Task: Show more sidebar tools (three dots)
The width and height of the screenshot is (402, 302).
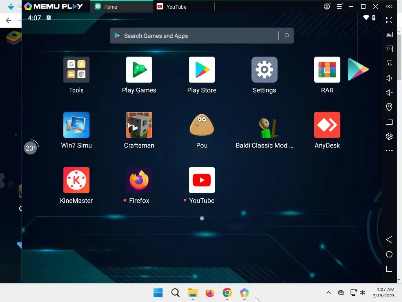Action: 389,151
